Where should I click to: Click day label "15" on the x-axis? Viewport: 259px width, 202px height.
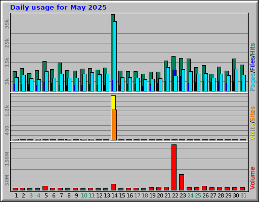[x=122, y=195]
